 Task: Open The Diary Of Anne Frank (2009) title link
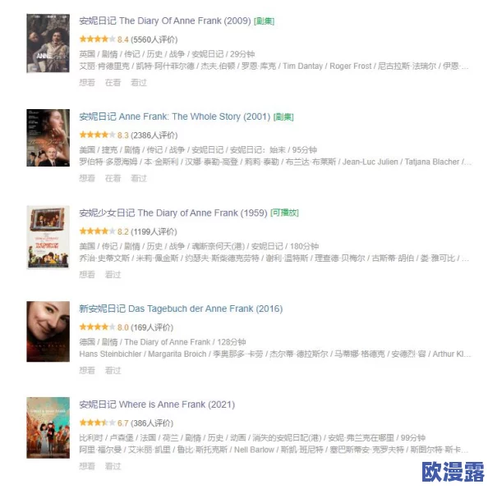165,21
